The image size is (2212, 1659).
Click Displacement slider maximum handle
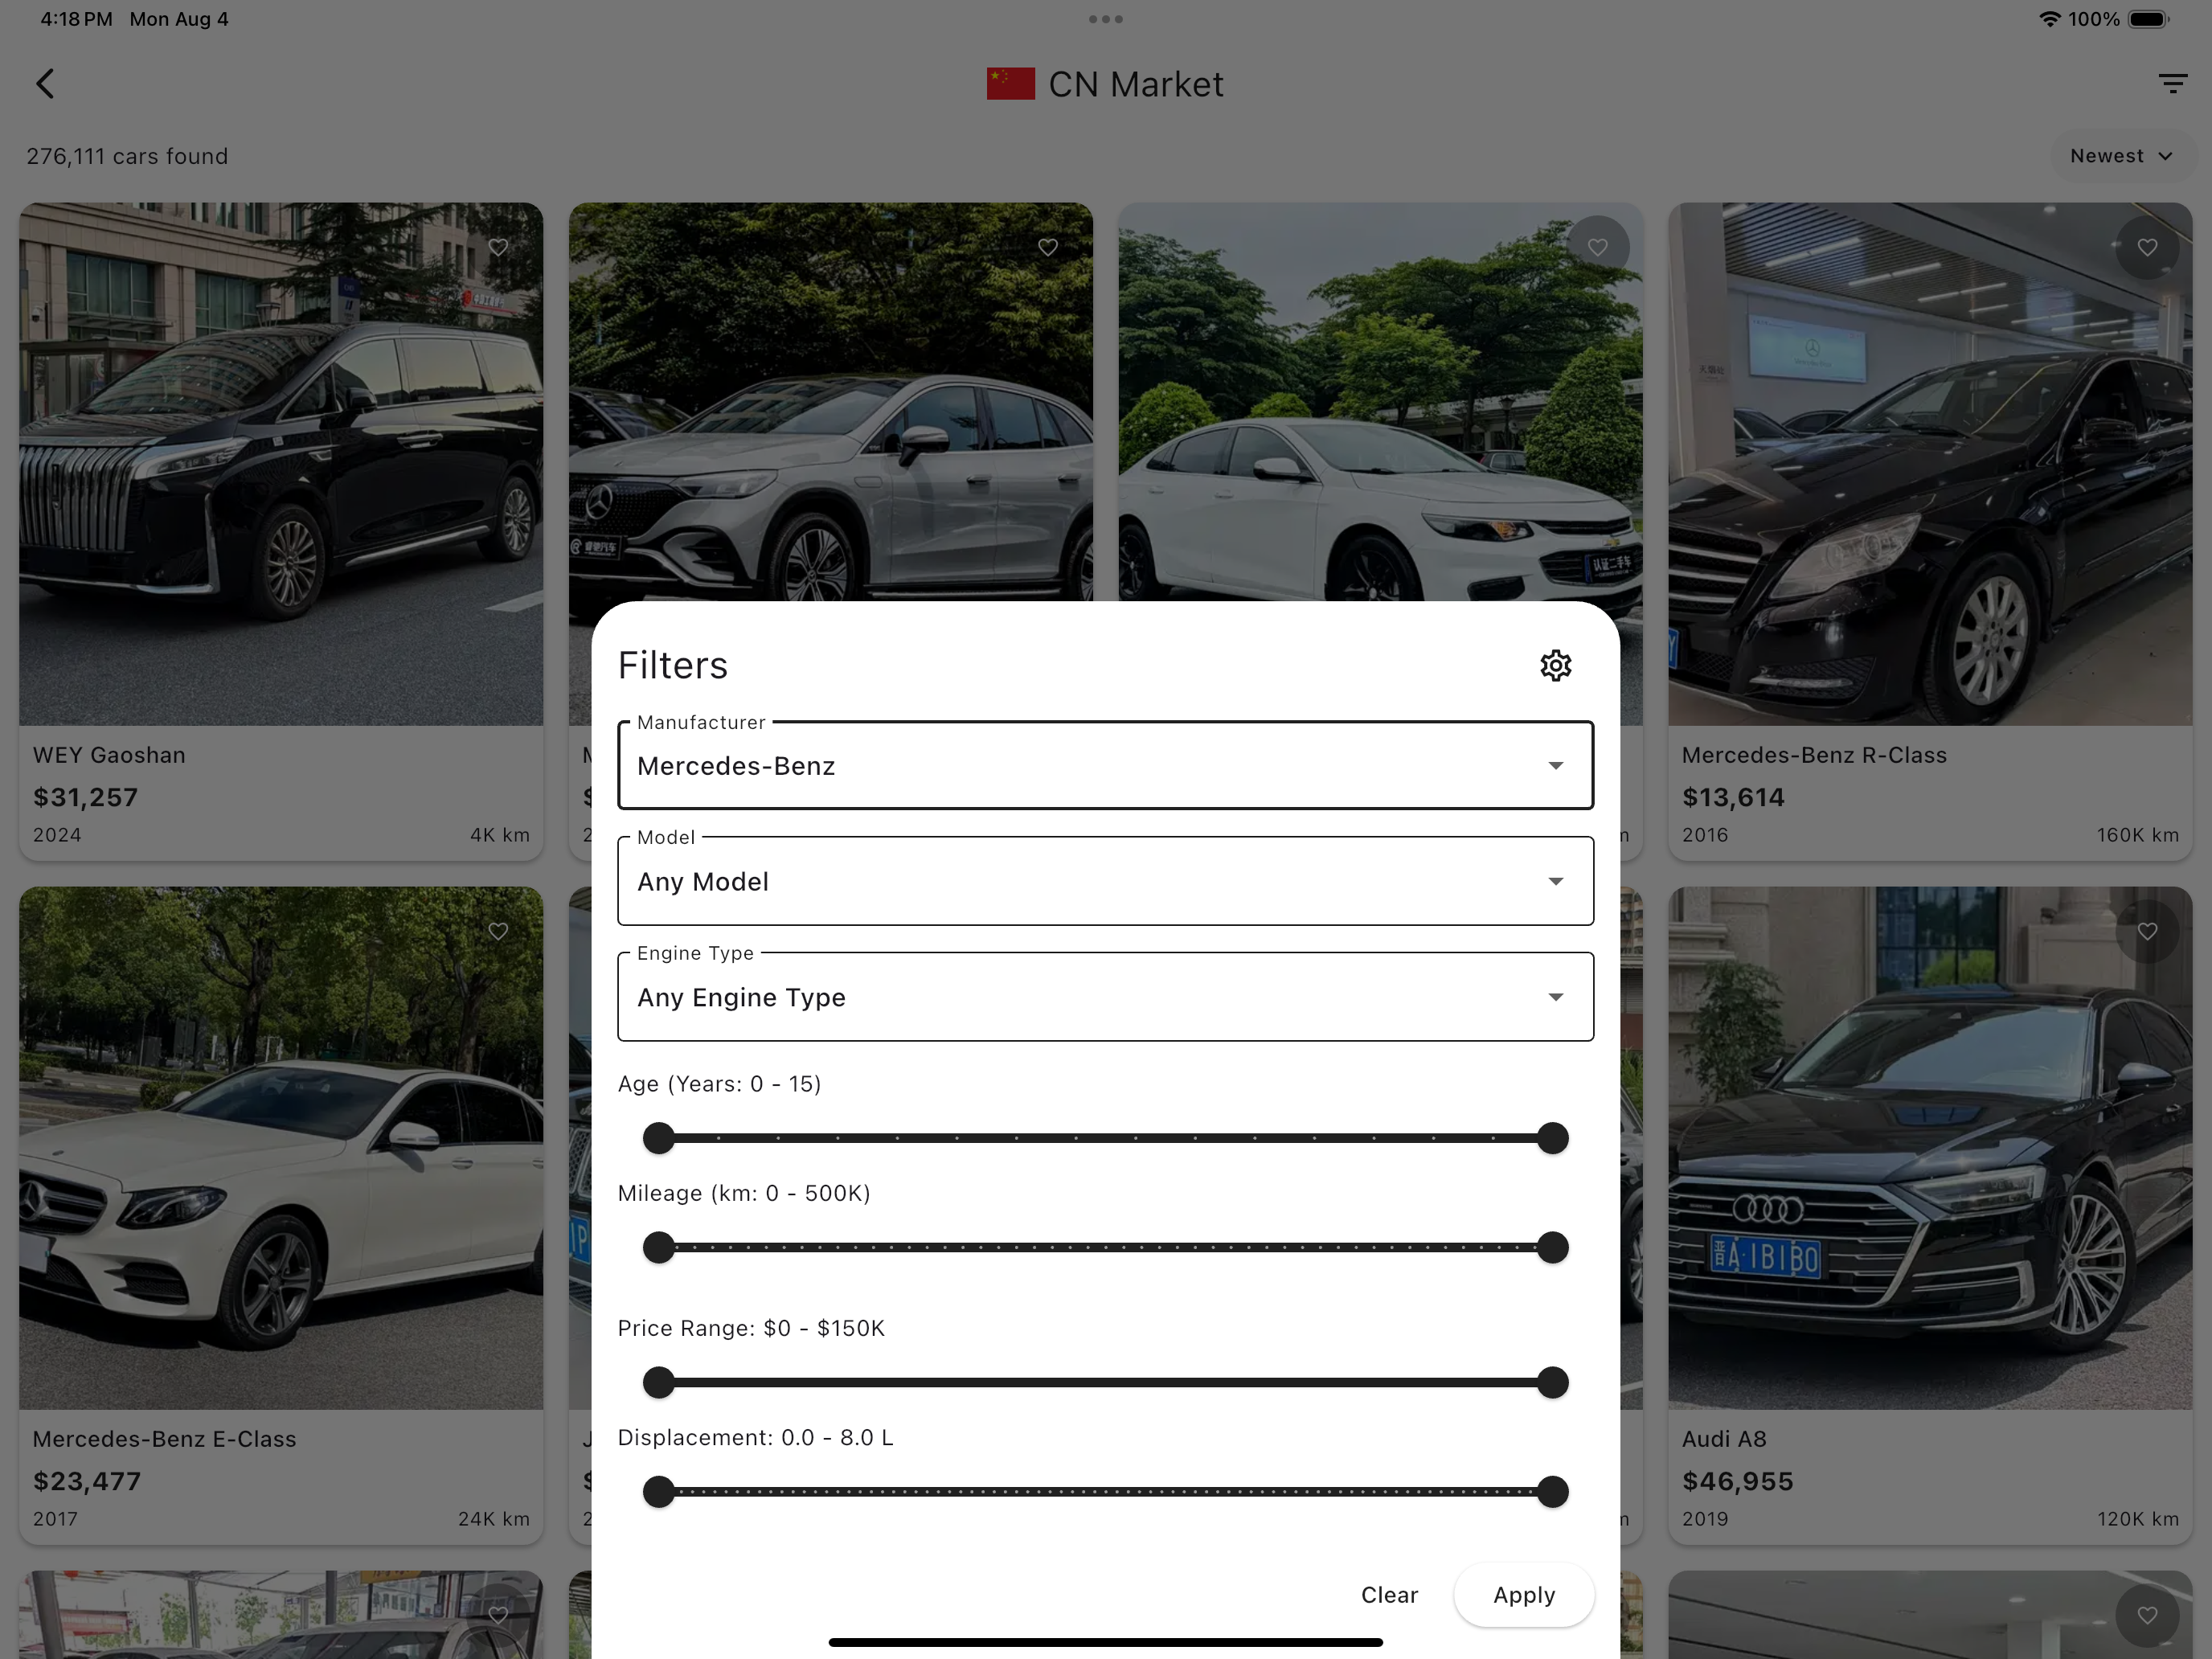click(x=1552, y=1491)
